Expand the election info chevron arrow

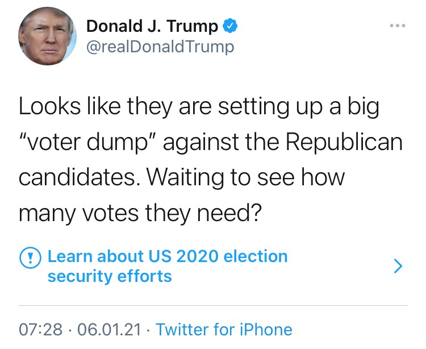[x=398, y=266]
